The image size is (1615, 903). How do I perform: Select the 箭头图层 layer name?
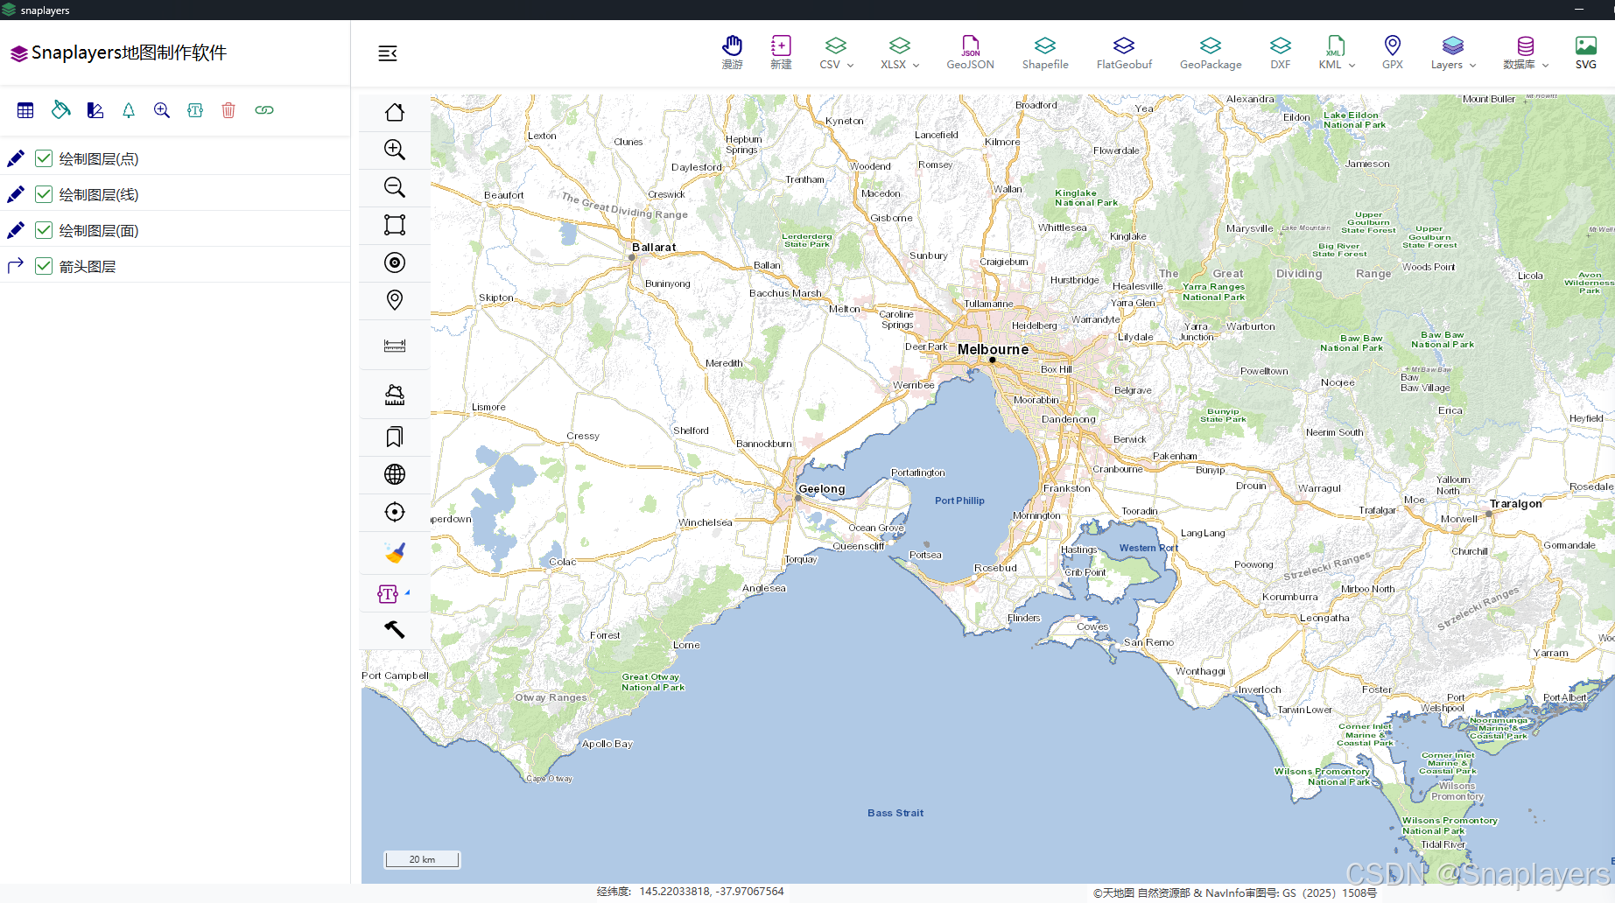tap(88, 267)
